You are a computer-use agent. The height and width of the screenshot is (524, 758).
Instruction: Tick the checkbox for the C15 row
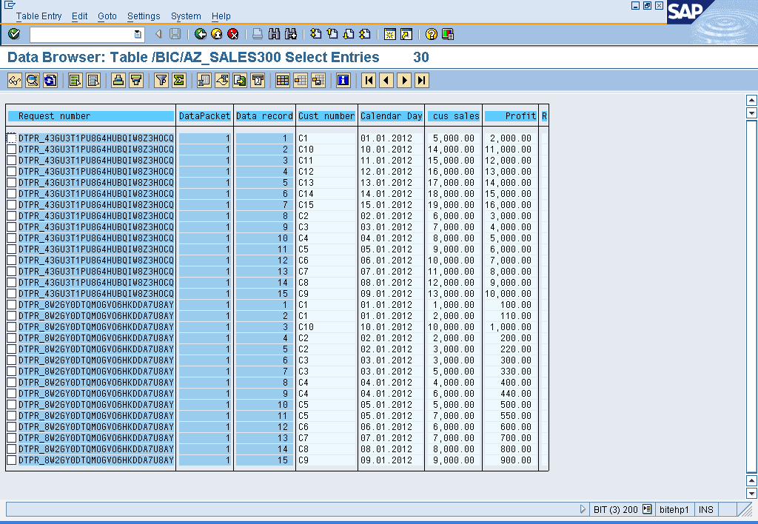click(12, 205)
